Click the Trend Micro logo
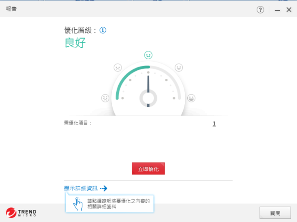 coord(21,213)
